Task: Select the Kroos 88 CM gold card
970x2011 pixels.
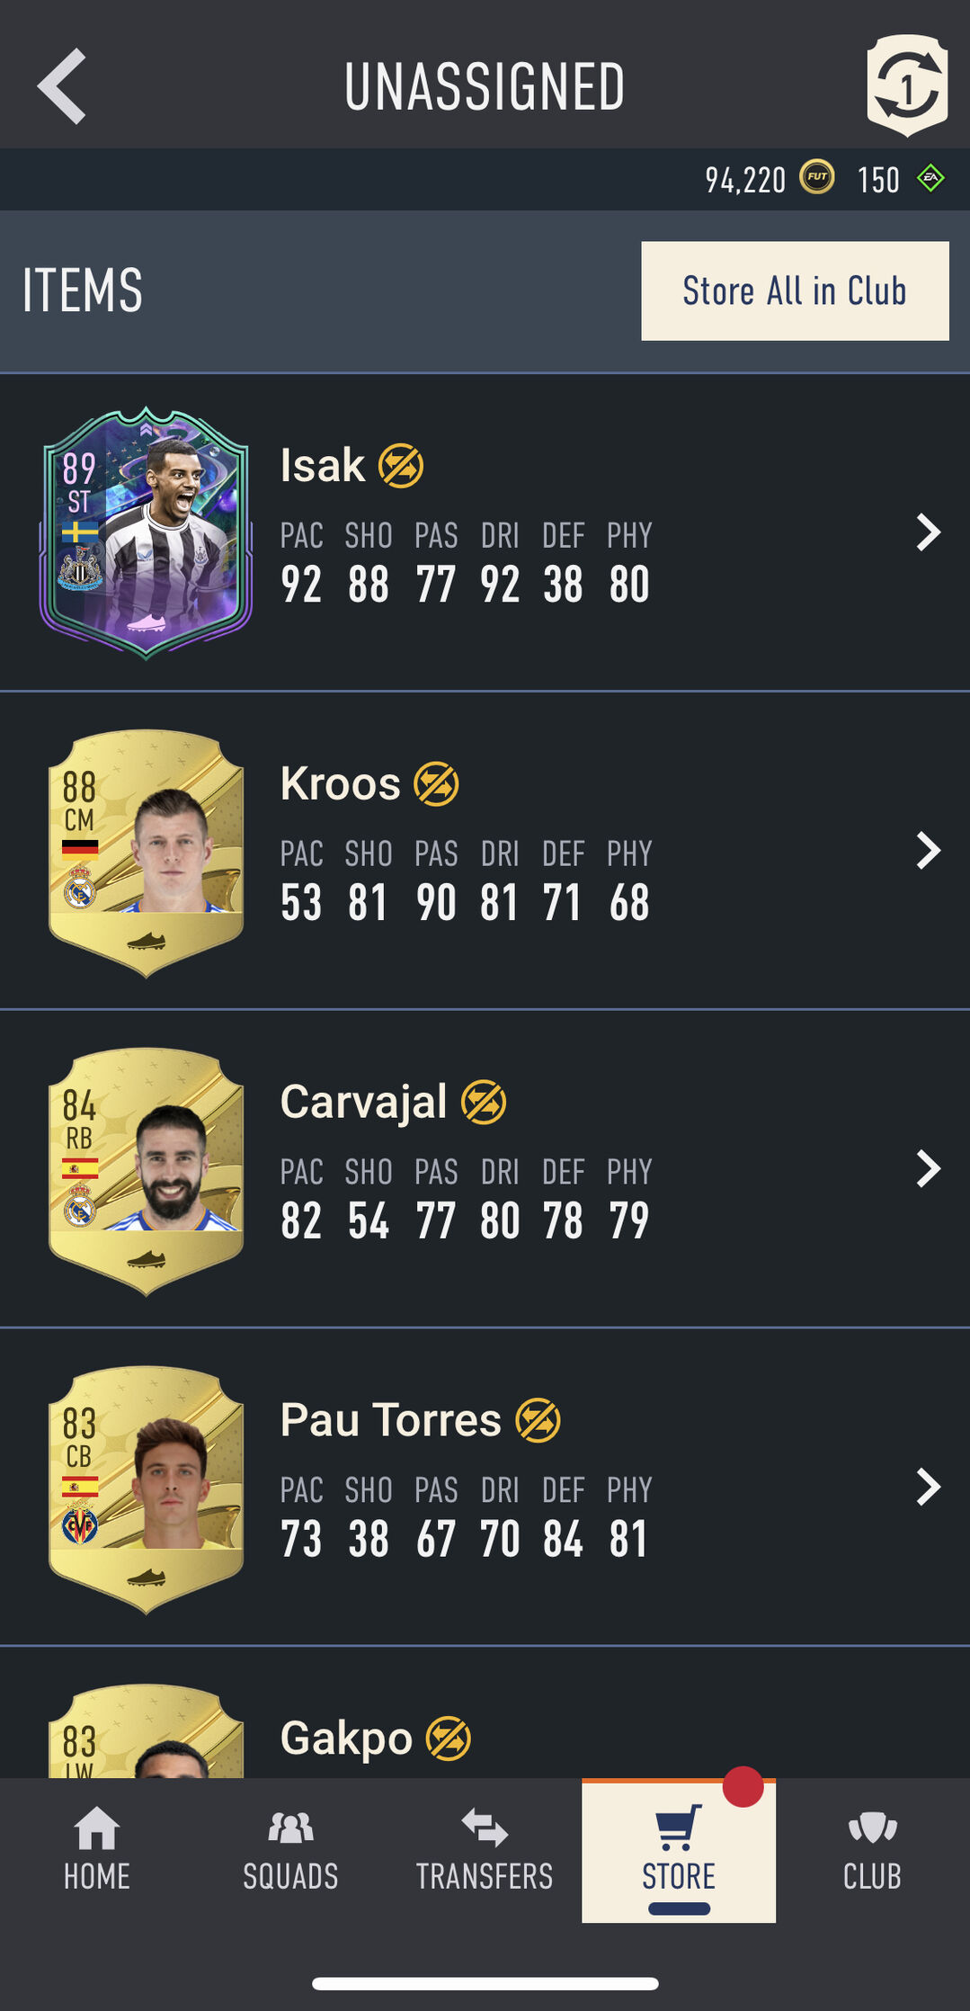Action: (146, 853)
